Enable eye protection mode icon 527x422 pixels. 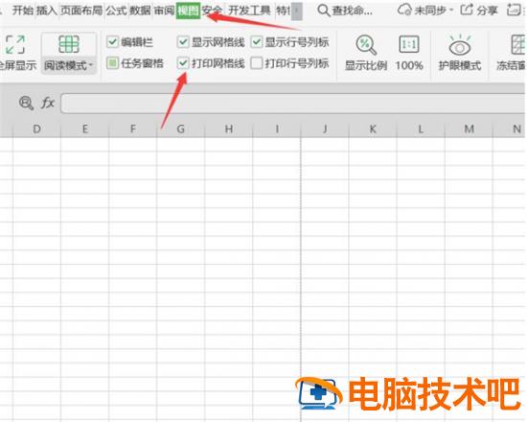(459, 45)
